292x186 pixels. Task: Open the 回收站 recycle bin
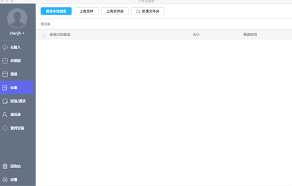pos(17,166)
